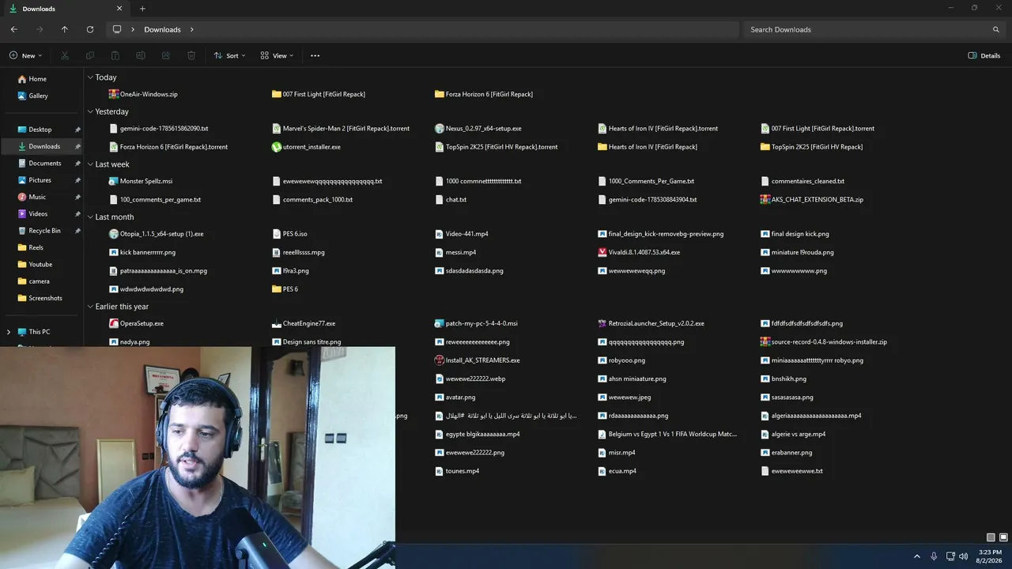1012x569 pixels.
Task: Expand the chevron after Downloads in address bar
Action: 192,29
